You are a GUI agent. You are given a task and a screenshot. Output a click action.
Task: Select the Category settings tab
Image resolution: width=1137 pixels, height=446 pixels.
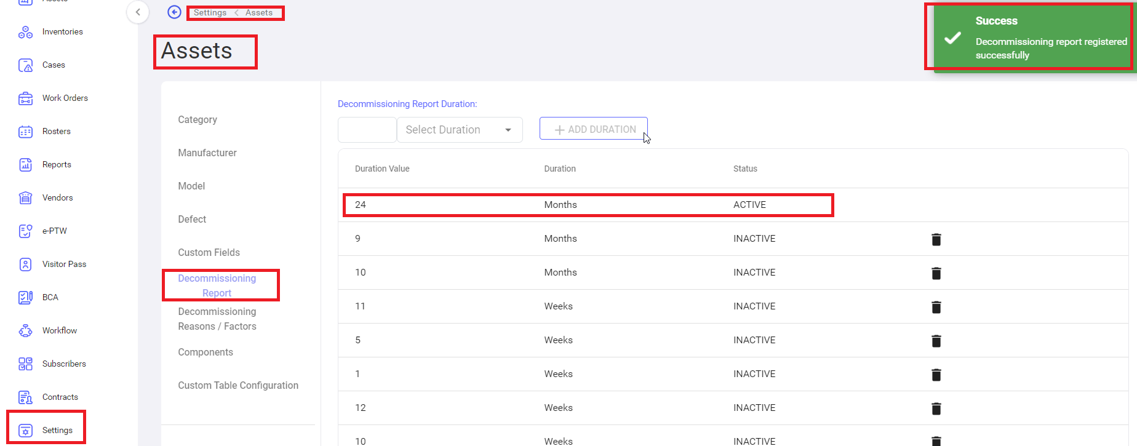pos(197,119)
